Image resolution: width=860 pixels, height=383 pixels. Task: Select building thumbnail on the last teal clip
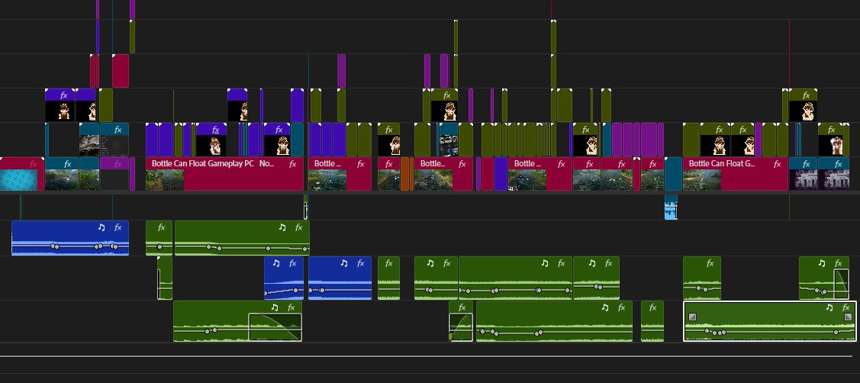click(833, 179)
